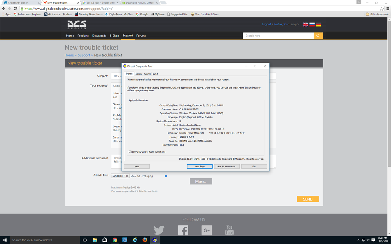391x244 pixels.
Task: Click the Help button in DxDiag
Action: pyautogui.click(x=136, y=167)
